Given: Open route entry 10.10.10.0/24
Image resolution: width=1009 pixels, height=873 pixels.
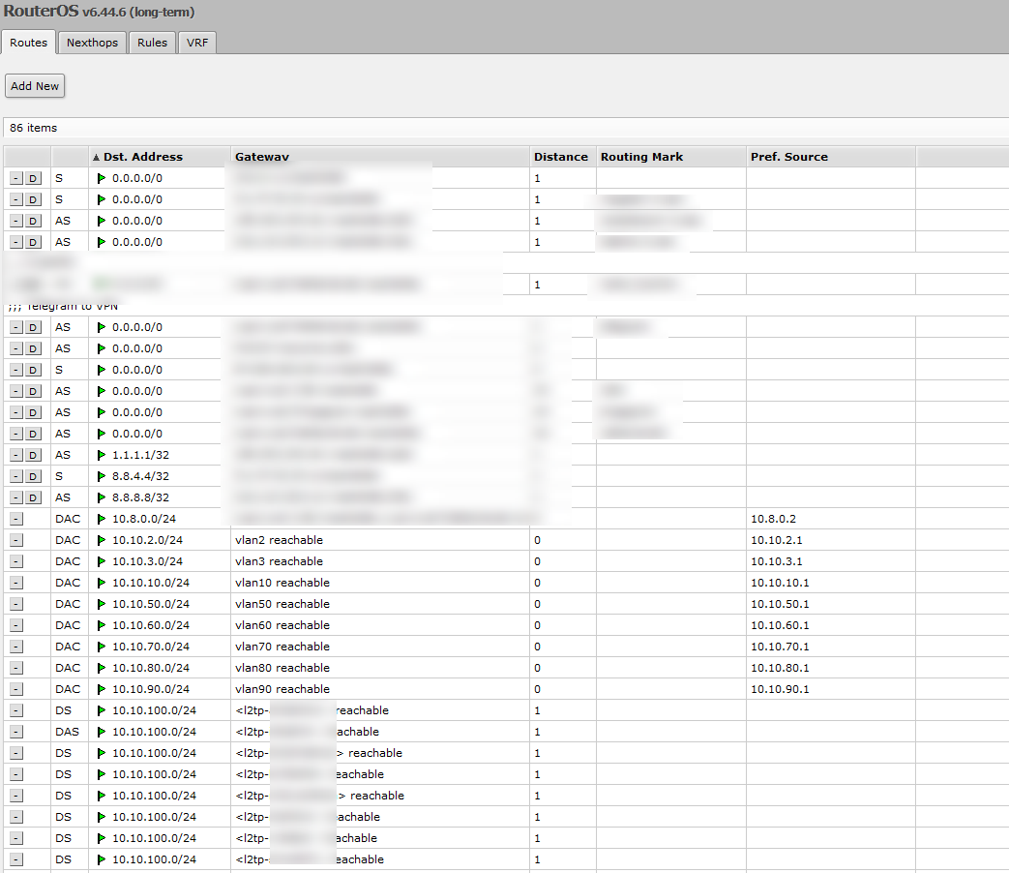Looking at the screenshot, I should pyautogui.click(x=151, y=583).
